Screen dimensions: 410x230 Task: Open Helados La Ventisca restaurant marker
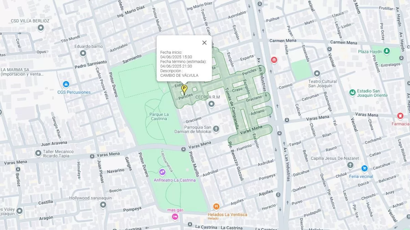point(216,206)
